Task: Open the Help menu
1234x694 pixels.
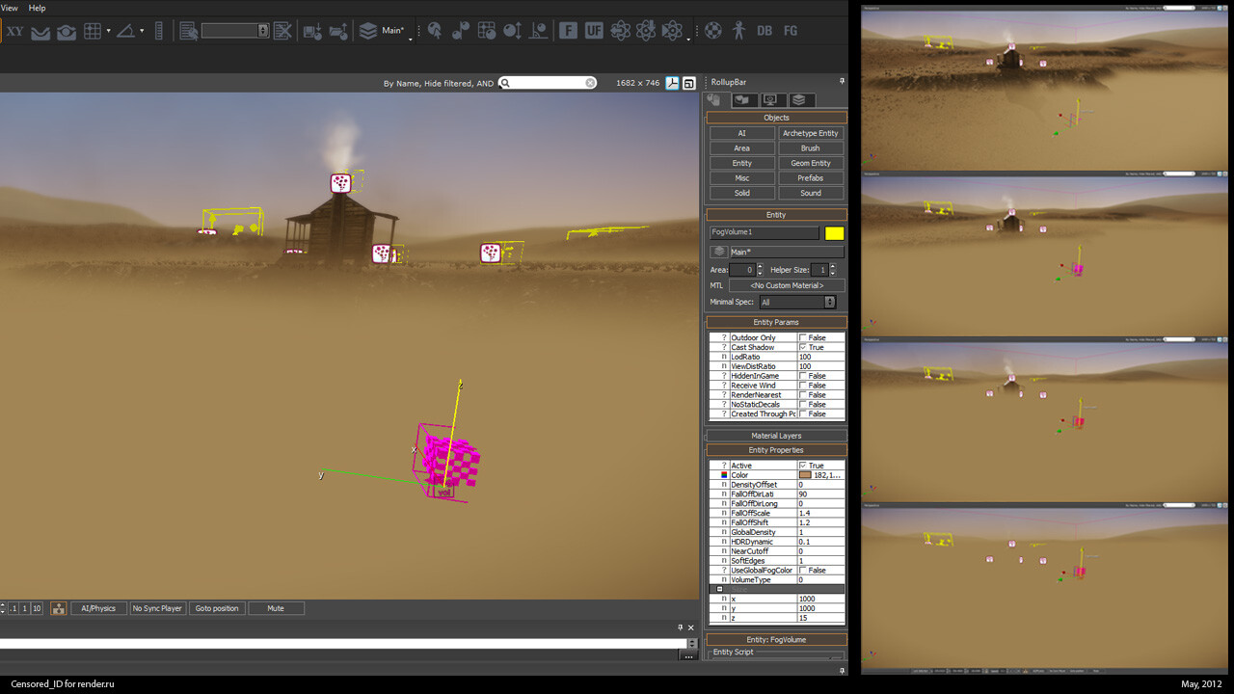Action: 37,8
